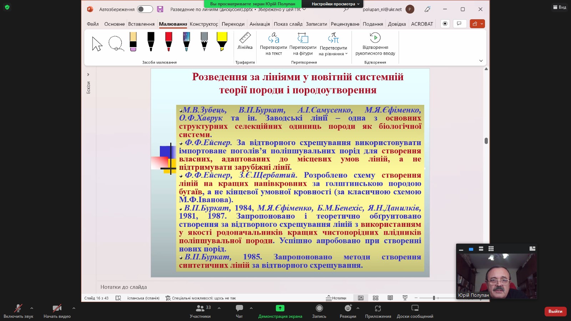This screenshot has width=571, height=321.
Task: Click the Вид view button
Action: tap(560, 7)
